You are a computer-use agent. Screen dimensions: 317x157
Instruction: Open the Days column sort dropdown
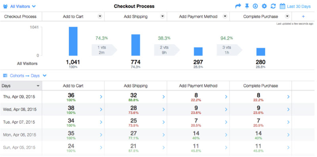[38, 86]
